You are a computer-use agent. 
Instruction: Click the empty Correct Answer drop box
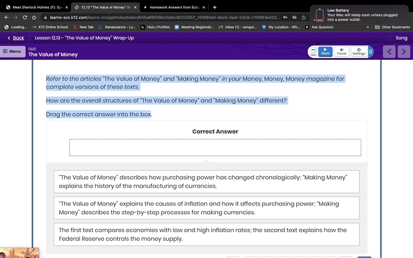215,148
